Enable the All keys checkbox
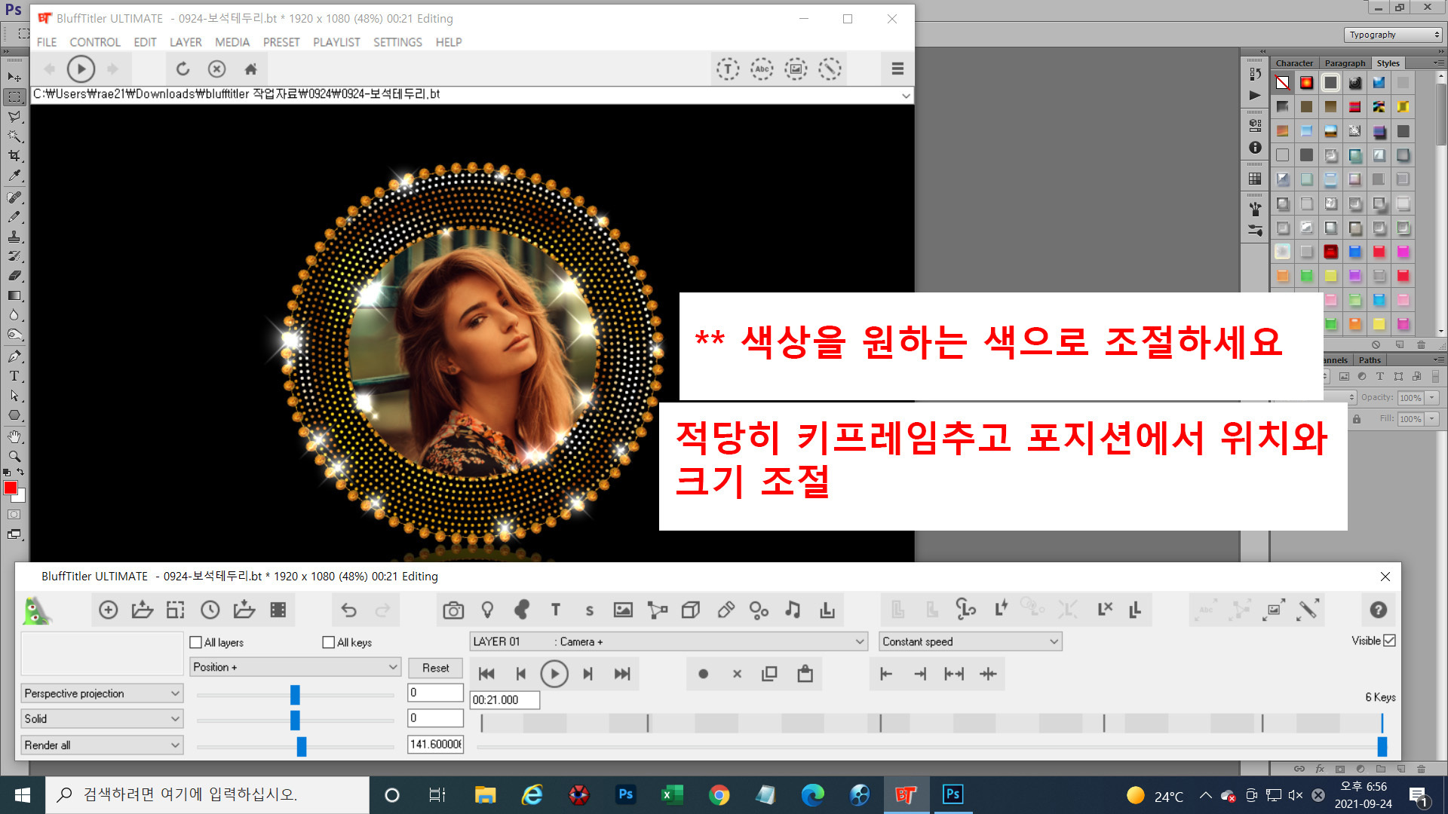Image resolution: width=1448 pixels, height=814 pixels. pyautogui.click(x=328, y=642)
